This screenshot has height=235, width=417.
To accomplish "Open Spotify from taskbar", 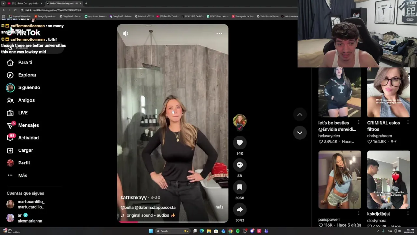I will [237, 231].
